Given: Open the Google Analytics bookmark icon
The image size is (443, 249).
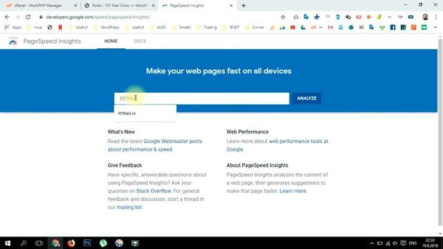Looking at the screenshot, I should click(x=272, y=28).
